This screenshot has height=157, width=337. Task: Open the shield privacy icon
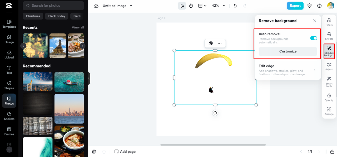tap(310, 6)
